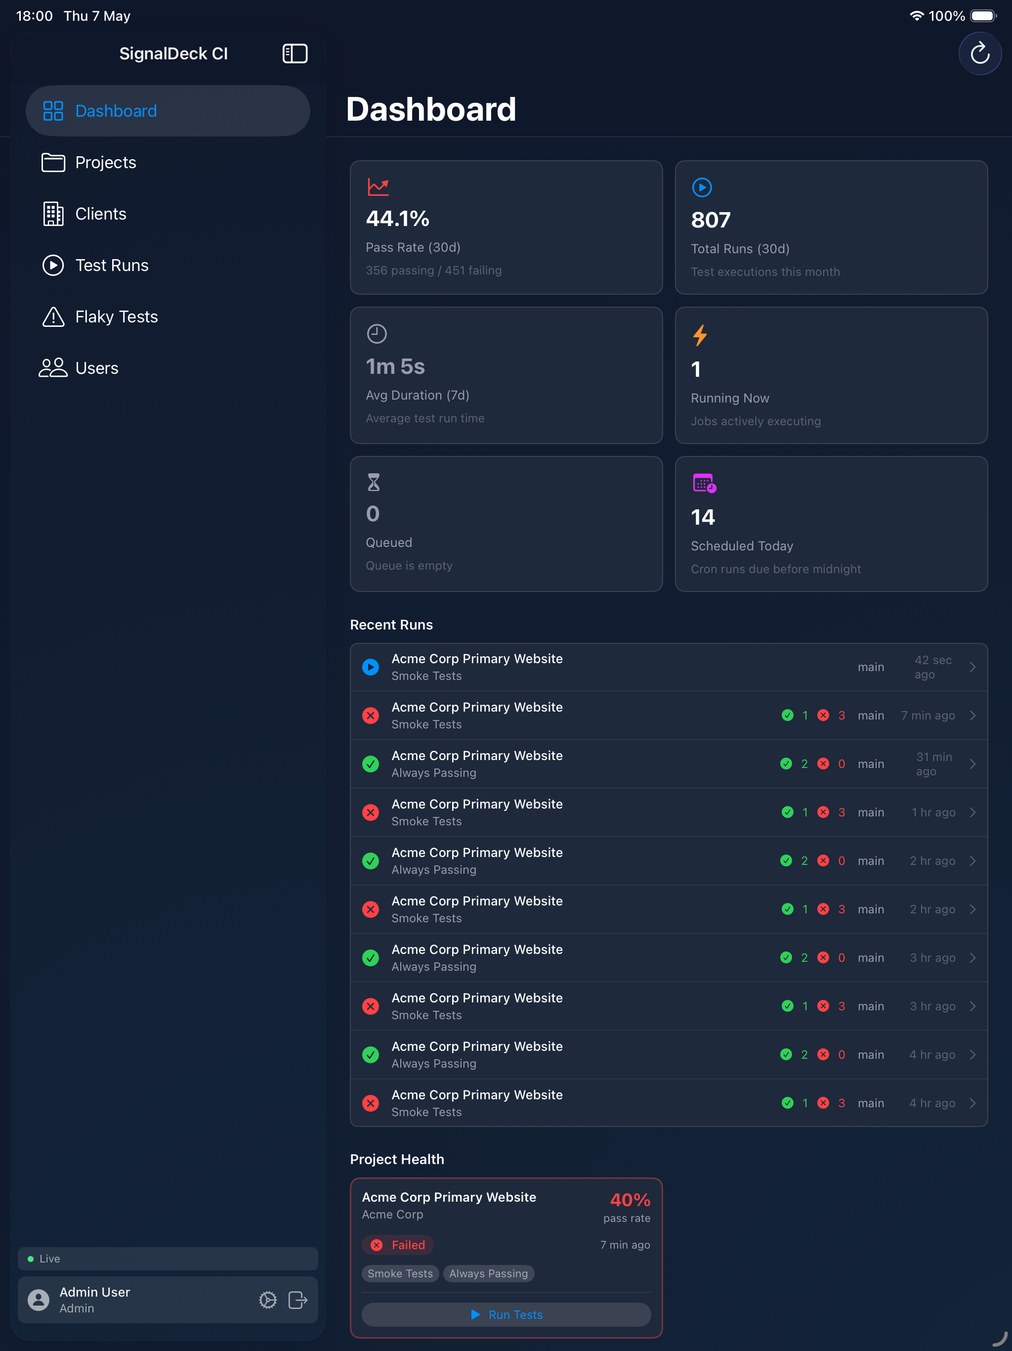Click the Admin User avatar icon
Image resolution: width=1012 pixels, height=1351 pixels.
point(39,1300)
